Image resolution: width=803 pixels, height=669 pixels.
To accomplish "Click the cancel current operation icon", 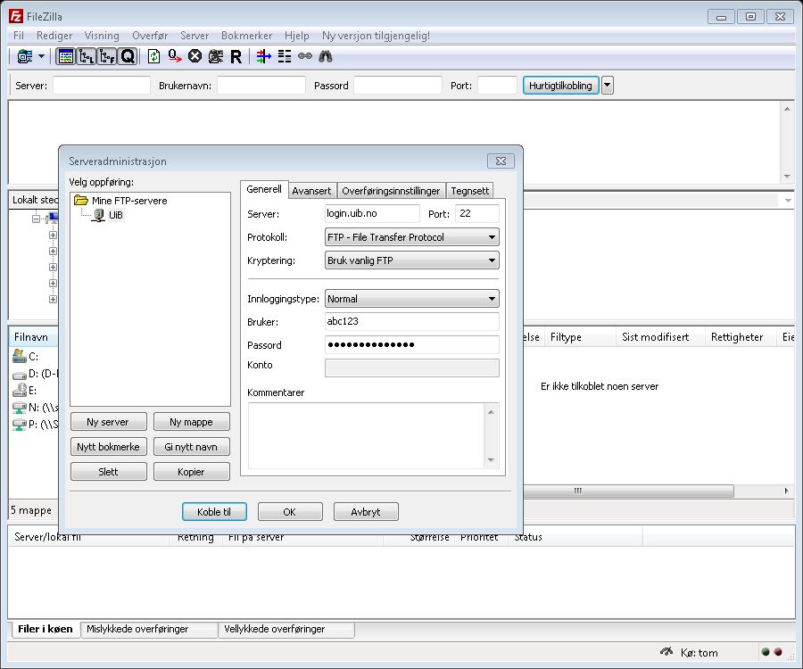I will 195,56.
